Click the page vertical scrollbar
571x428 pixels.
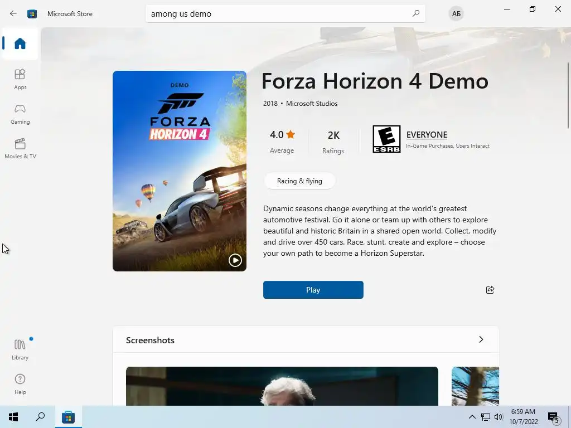pyautogui.click(x=568, y=95)
